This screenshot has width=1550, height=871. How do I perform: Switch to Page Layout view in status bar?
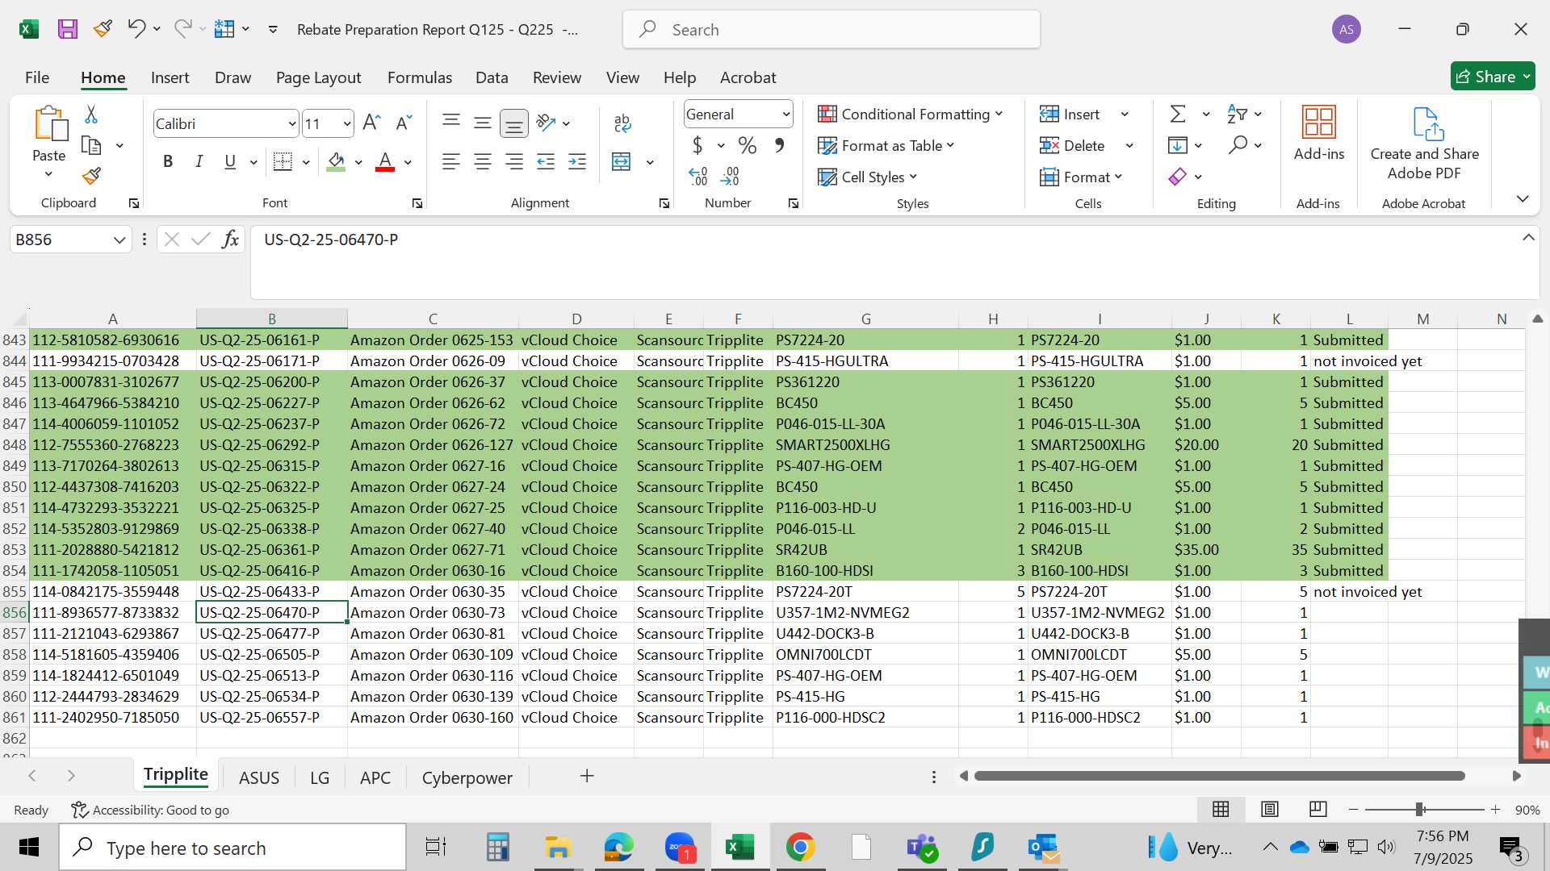point(1270,809)
